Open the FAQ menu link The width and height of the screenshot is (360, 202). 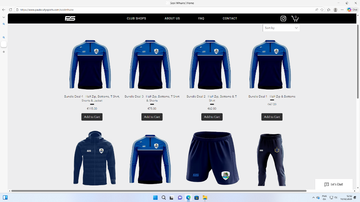(x=201, y=18)
